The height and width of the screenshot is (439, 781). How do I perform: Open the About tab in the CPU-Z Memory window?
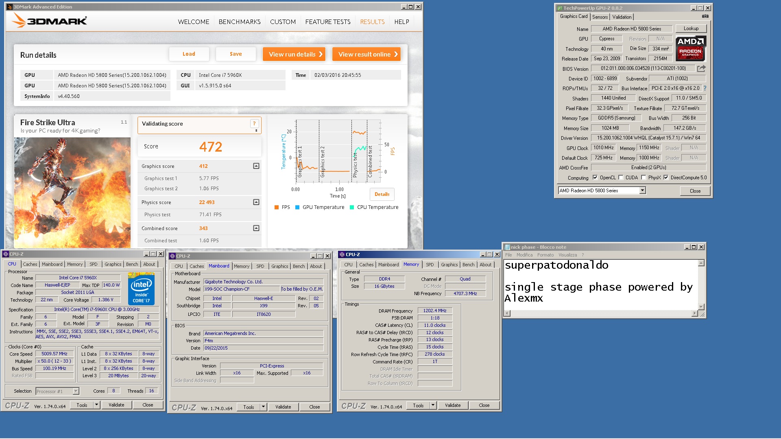pos(486,265)
